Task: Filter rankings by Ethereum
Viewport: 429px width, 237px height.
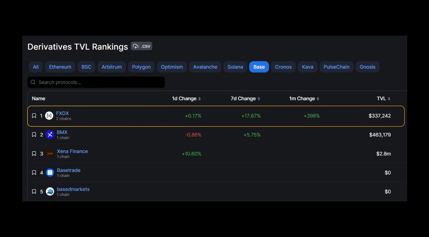Action: 60,67
